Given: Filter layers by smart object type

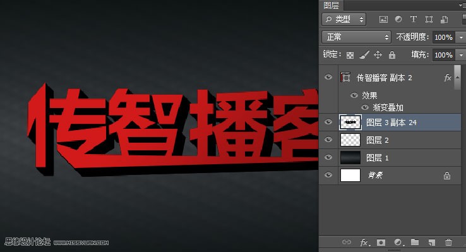Looking at the screenshot, I should coord(445,20).
